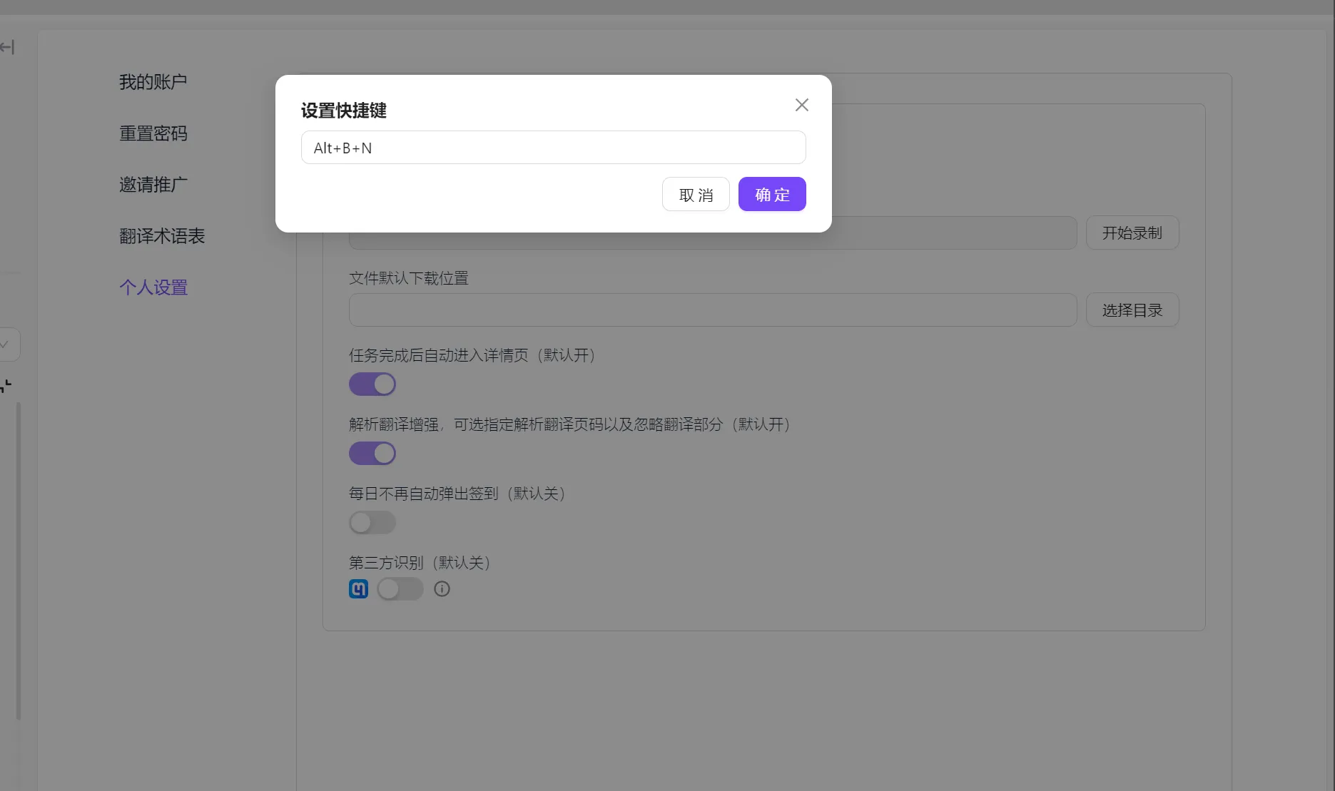
Task: Click the info icon beside 第三方识别 toggle
Action: [x=442, y=589]
